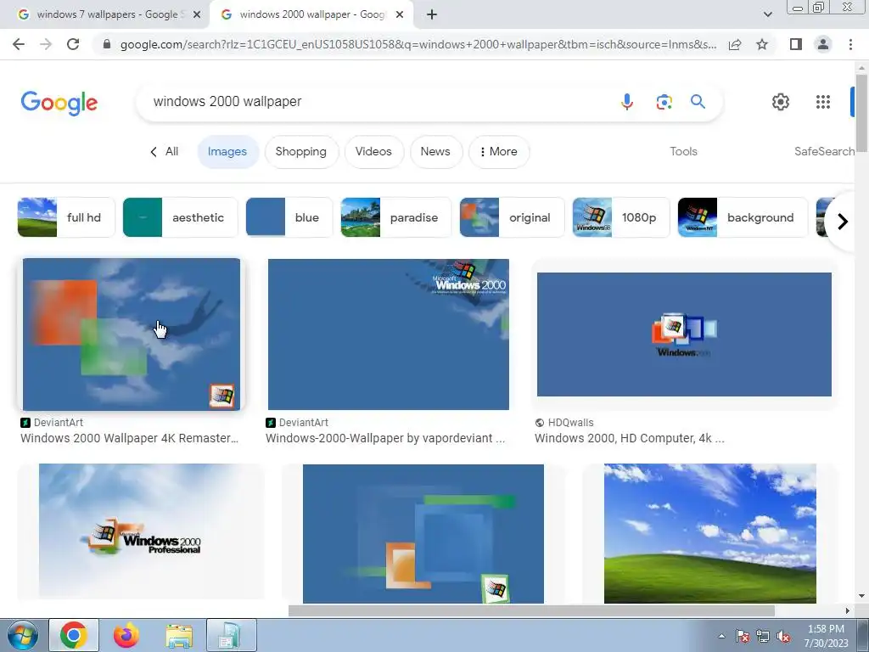Screen dimensions: 869x652
Task: Open the HDQwalls Windows 2000 thumbnail
Action: coord(684,334)
